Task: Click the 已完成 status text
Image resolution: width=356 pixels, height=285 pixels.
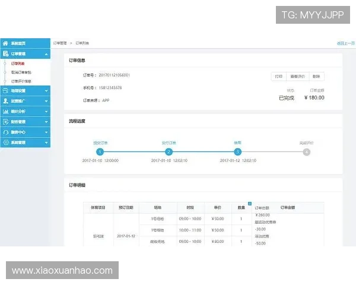Action: click(287, 98)
